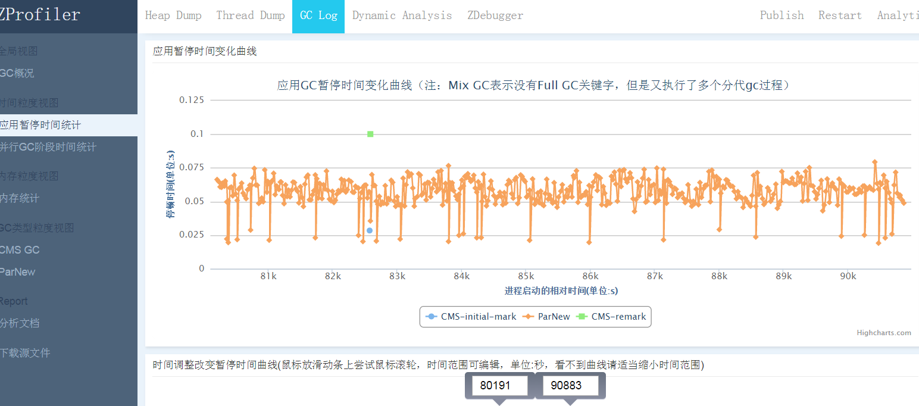The width and height of the screenshot is (919, 406).
Task: Click the blue CMS-initial-mark data point
Action: (370, 230)
